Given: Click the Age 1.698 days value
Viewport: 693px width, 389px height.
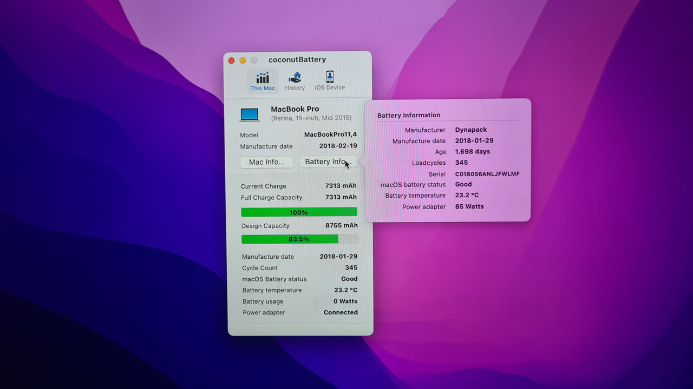Looking at the screenshot, I should click(x=473, y=152).
